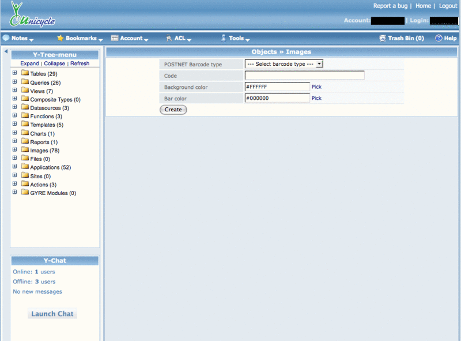
Task: Expand the Applications tree node
Action: tap(14, 167)
